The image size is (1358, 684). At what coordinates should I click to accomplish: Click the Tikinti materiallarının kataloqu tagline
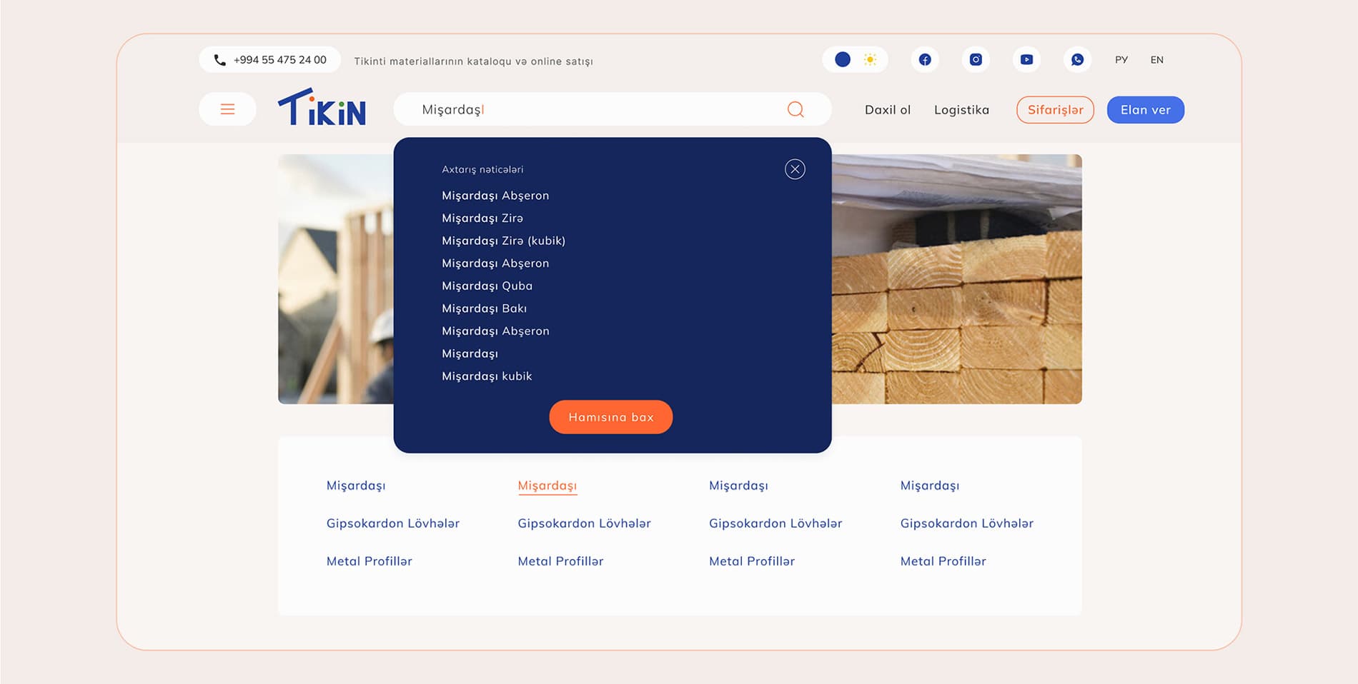[x=473, y=61]
